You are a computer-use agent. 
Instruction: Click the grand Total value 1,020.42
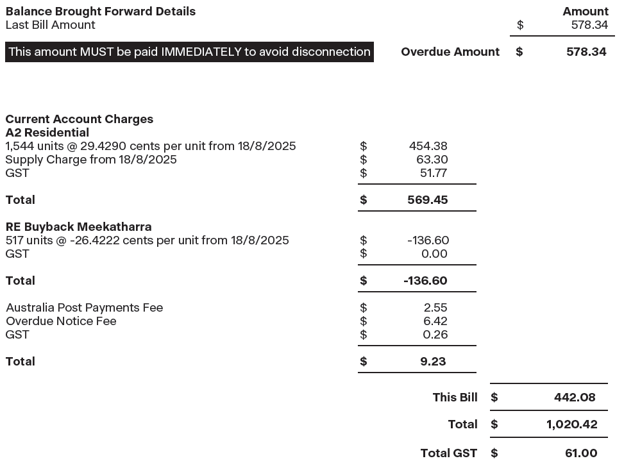[x=571, y=424]
